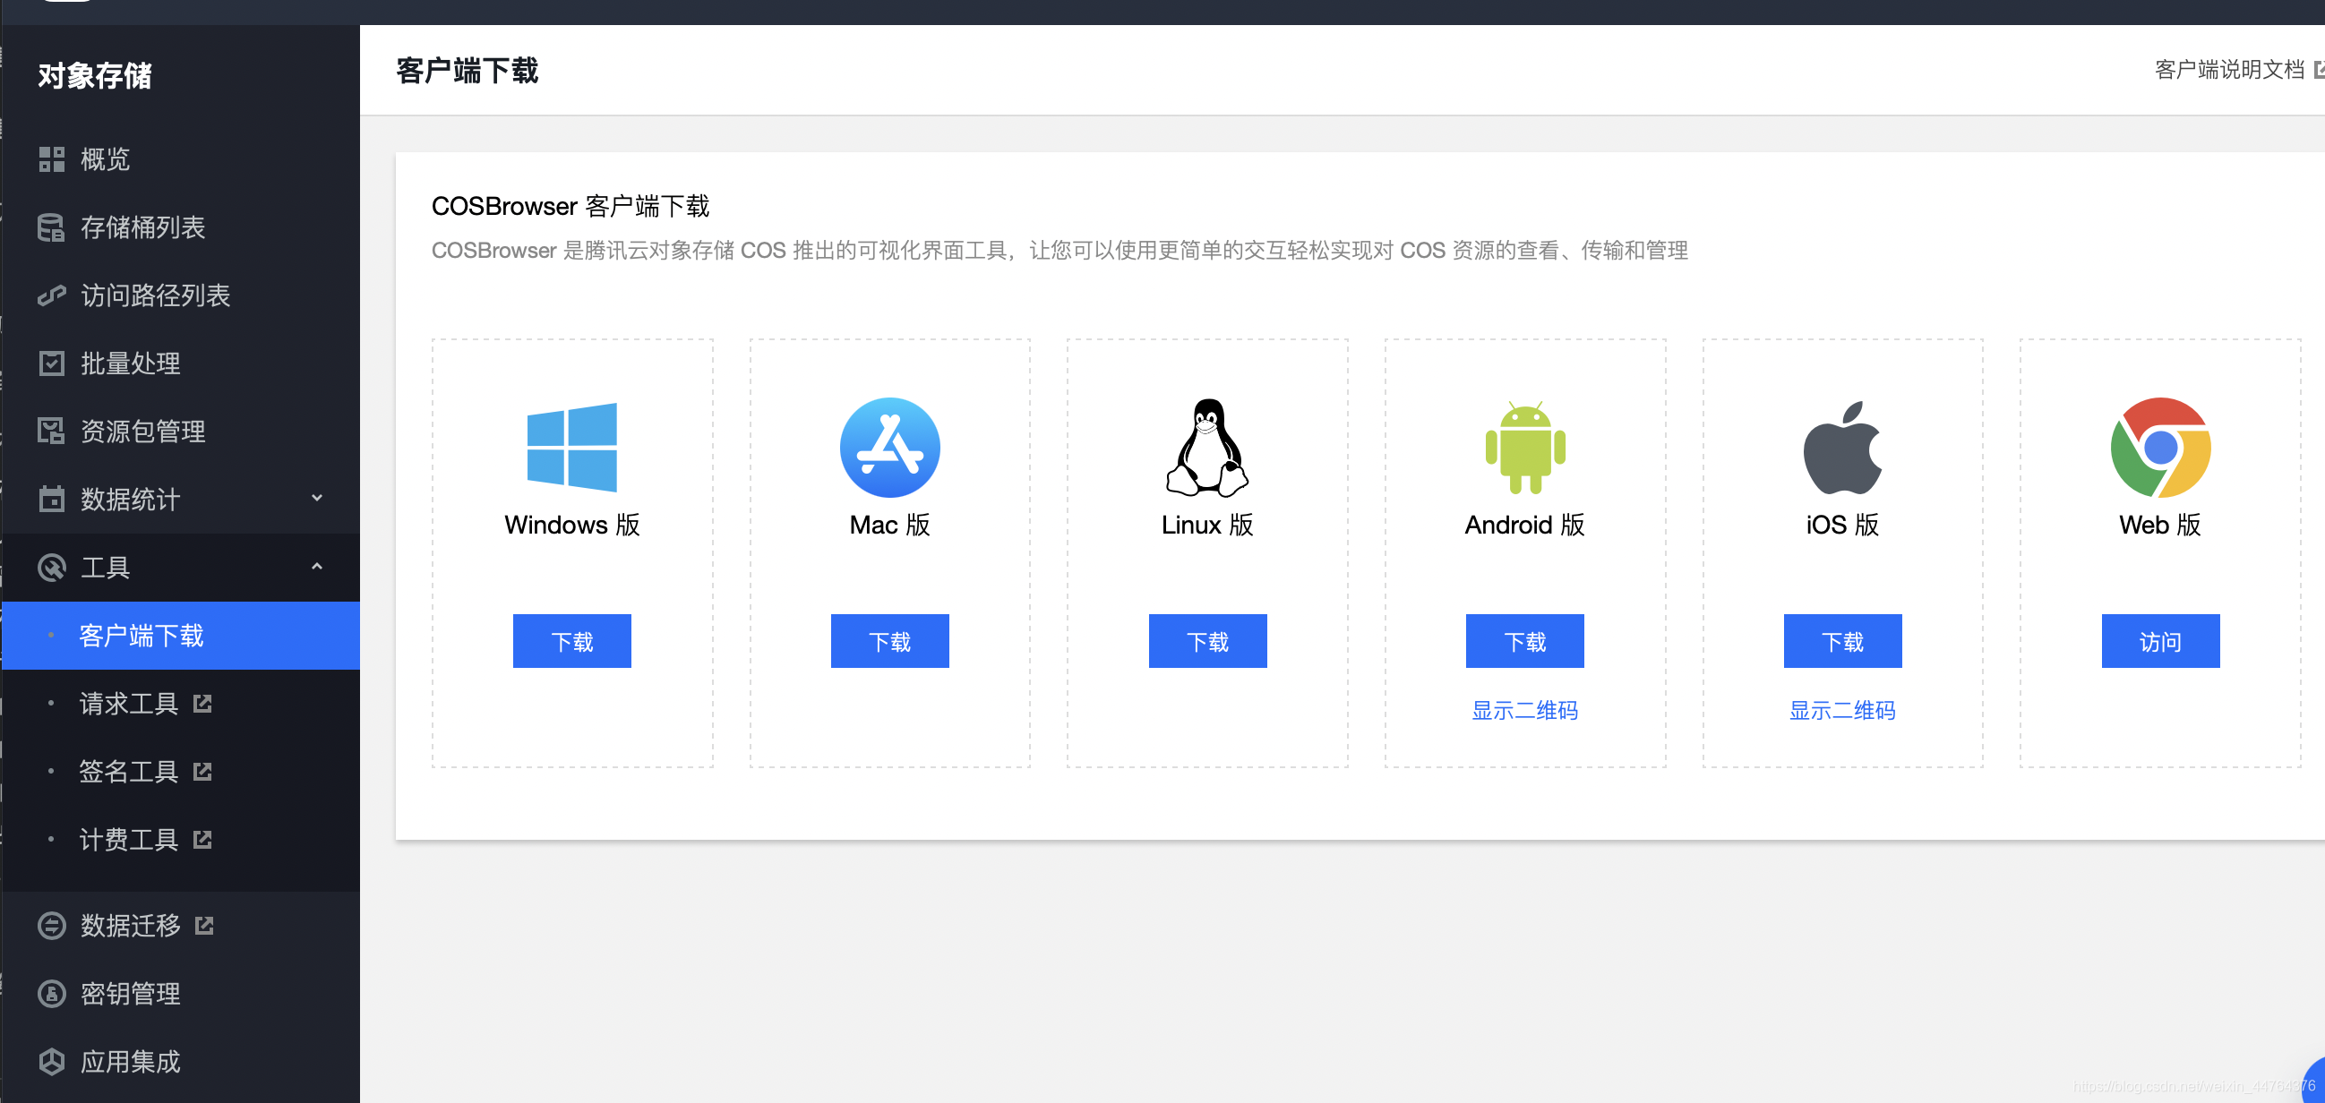Click 访问 for the Web 版
Screen dimensions: 2325x1103
click(2161, 641)
